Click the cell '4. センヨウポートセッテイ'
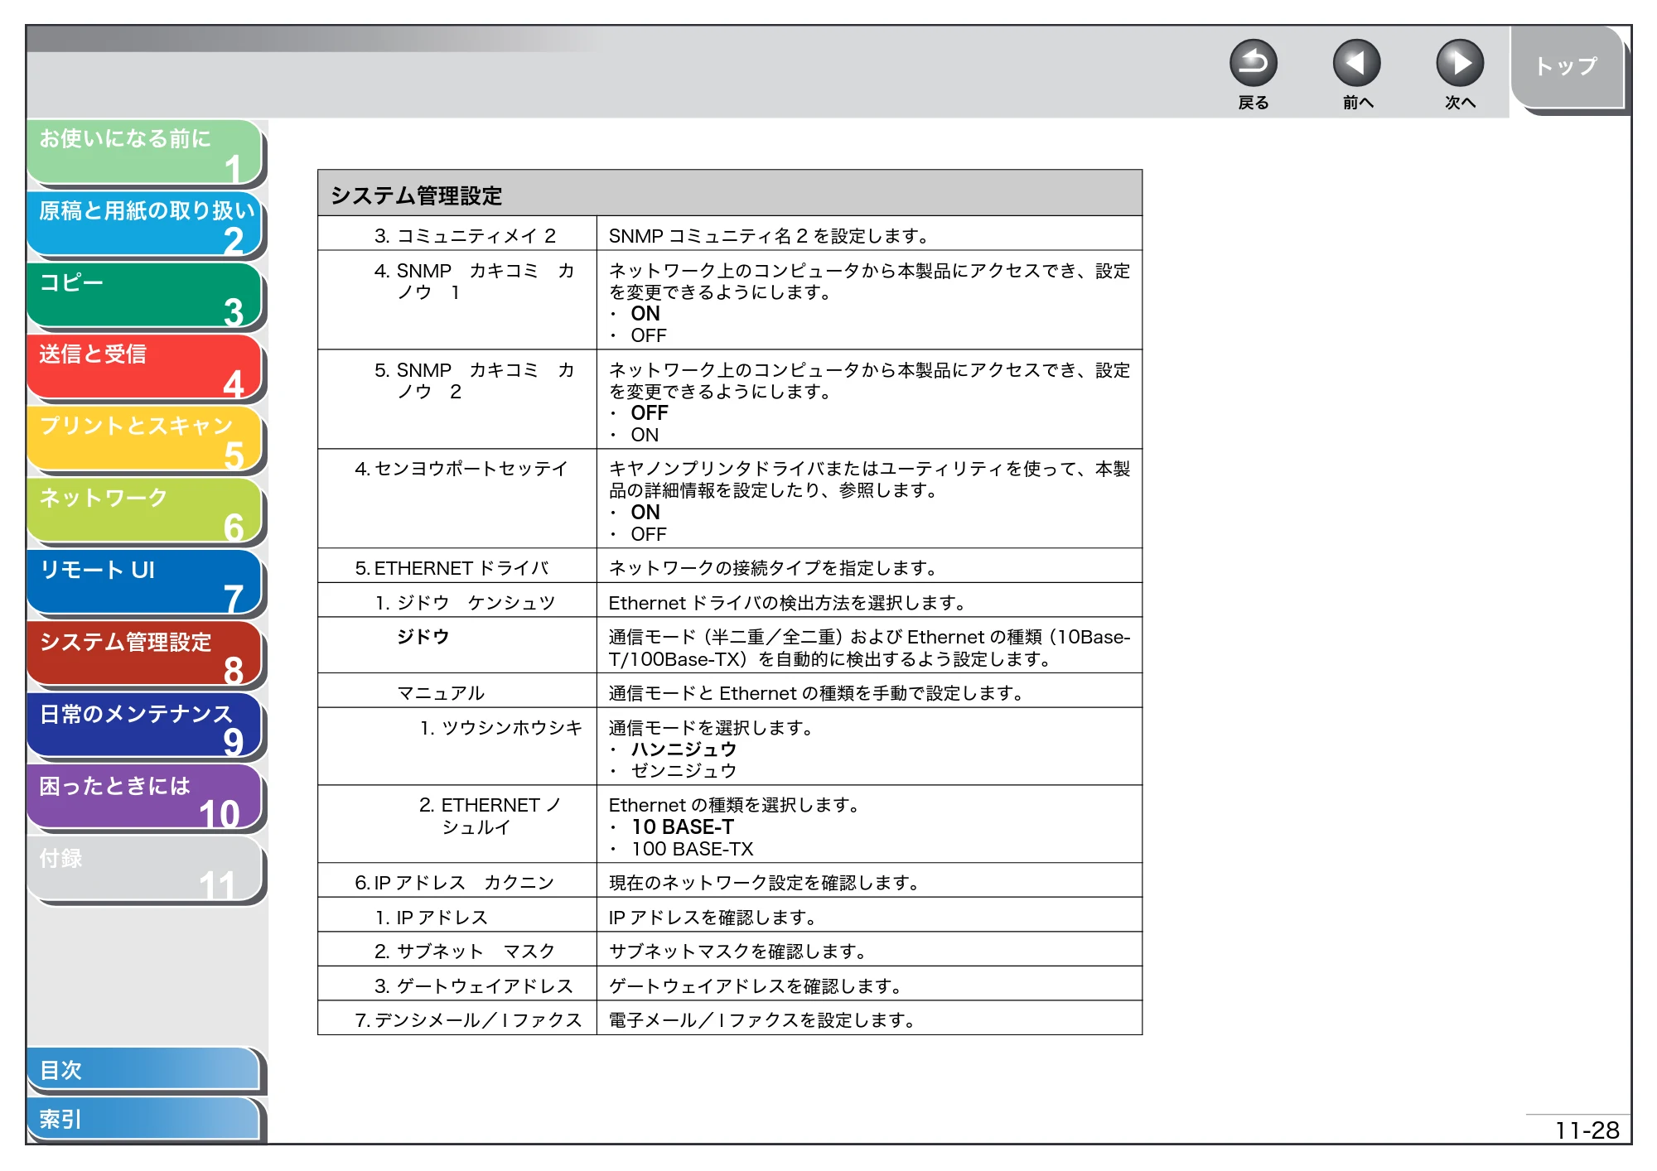 click(x=457, y=499)
